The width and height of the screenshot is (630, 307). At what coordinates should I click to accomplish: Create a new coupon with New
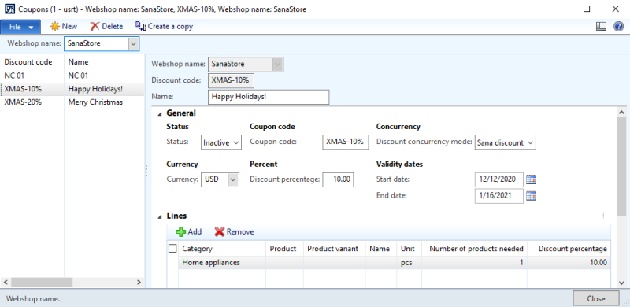pos(64,27)
